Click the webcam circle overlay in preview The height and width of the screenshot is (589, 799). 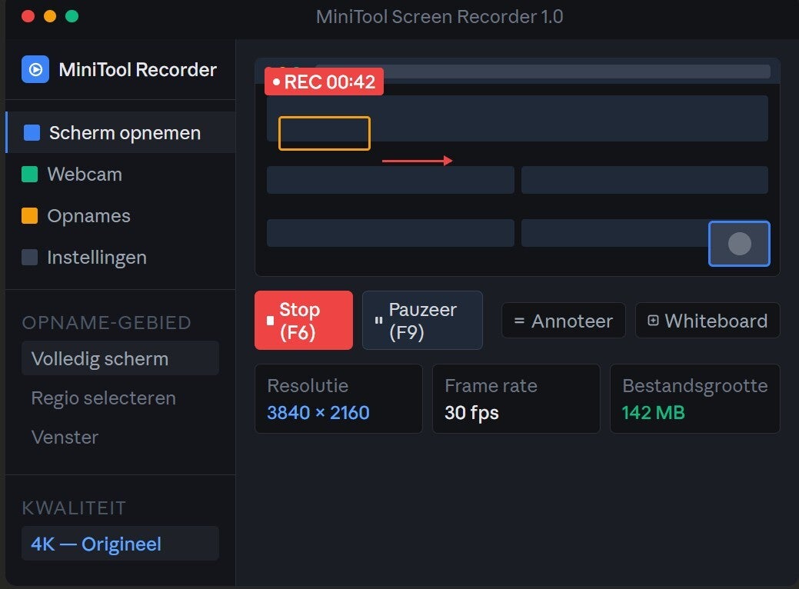pyautogui.click(x=739, y=244)
